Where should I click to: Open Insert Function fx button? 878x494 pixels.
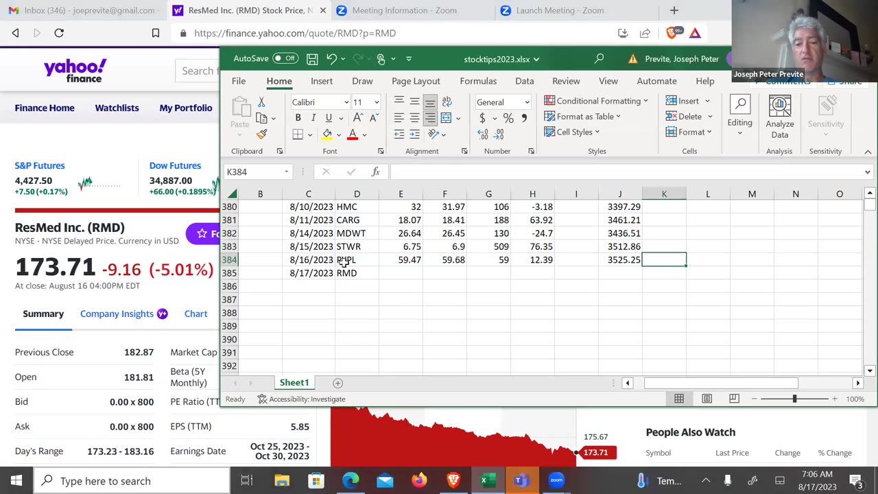[x=375, y=172]
